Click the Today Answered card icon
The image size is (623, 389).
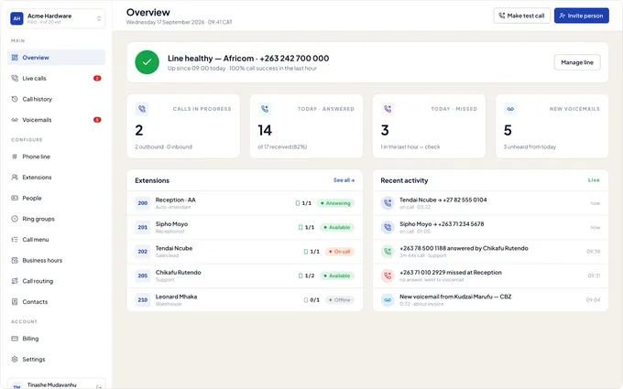265,109
